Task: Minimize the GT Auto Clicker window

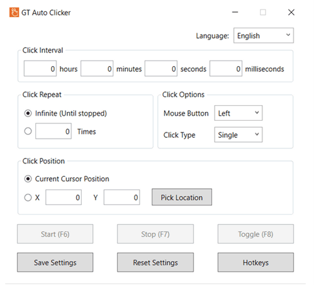Action: click(x=235, y=12)
